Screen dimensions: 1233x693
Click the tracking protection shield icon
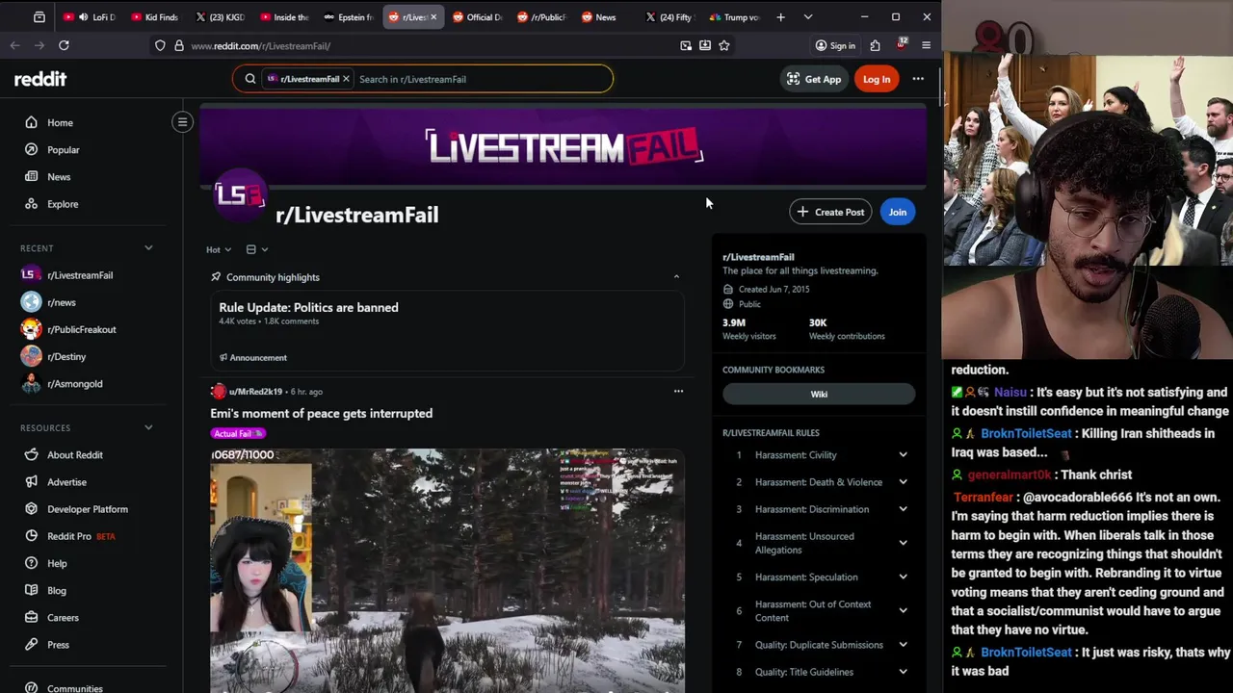pos(160,45)
